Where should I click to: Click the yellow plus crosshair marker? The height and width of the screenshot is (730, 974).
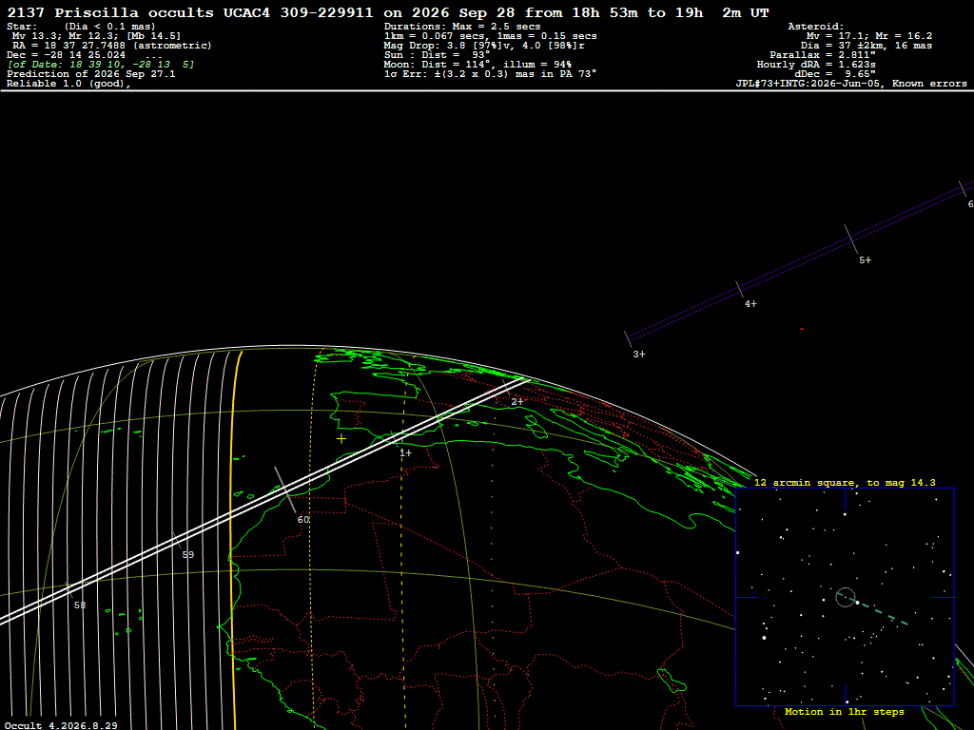pyautogui.click(x=341, y=439)
